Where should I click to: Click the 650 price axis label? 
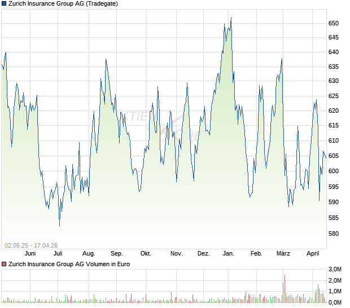pos(334,23)
